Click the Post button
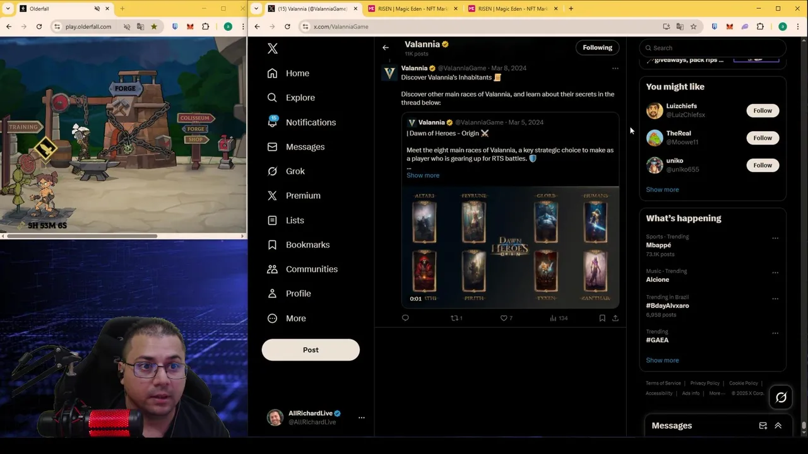 coord(311,350)
